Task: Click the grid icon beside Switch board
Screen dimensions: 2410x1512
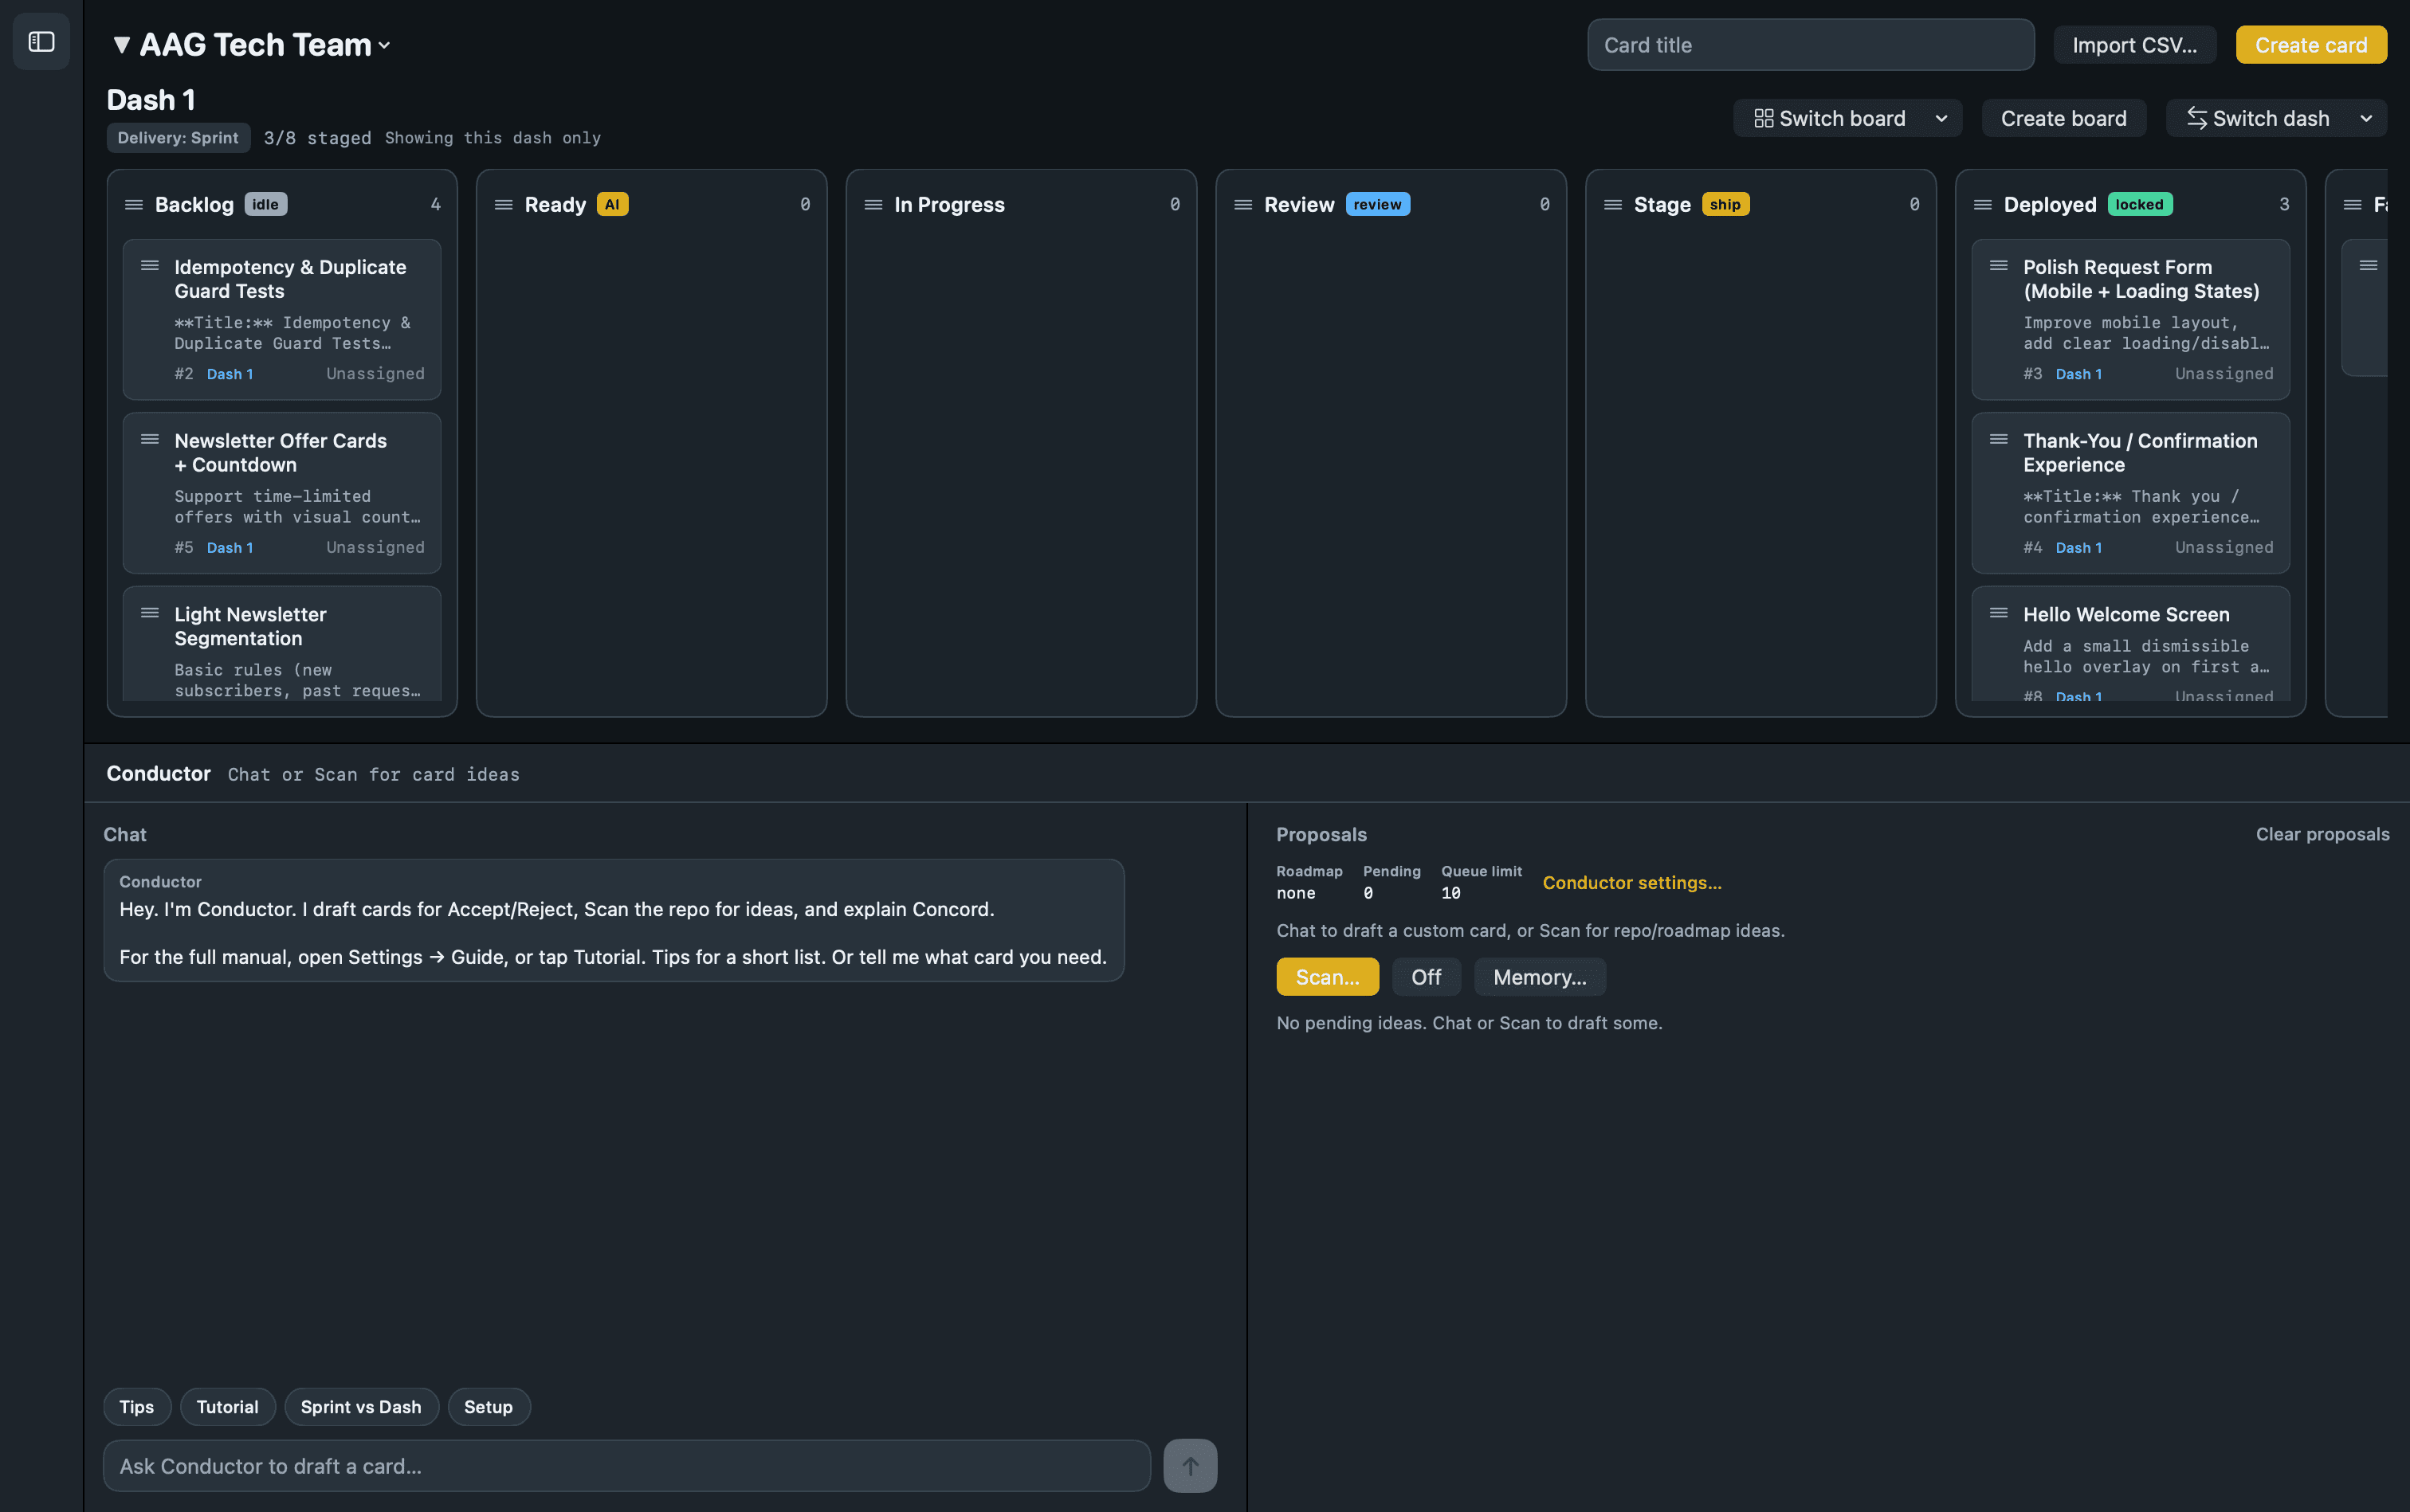Action: 1764,119
